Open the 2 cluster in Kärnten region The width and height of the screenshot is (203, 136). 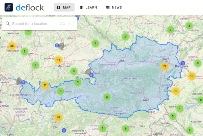tap(107, 97)
